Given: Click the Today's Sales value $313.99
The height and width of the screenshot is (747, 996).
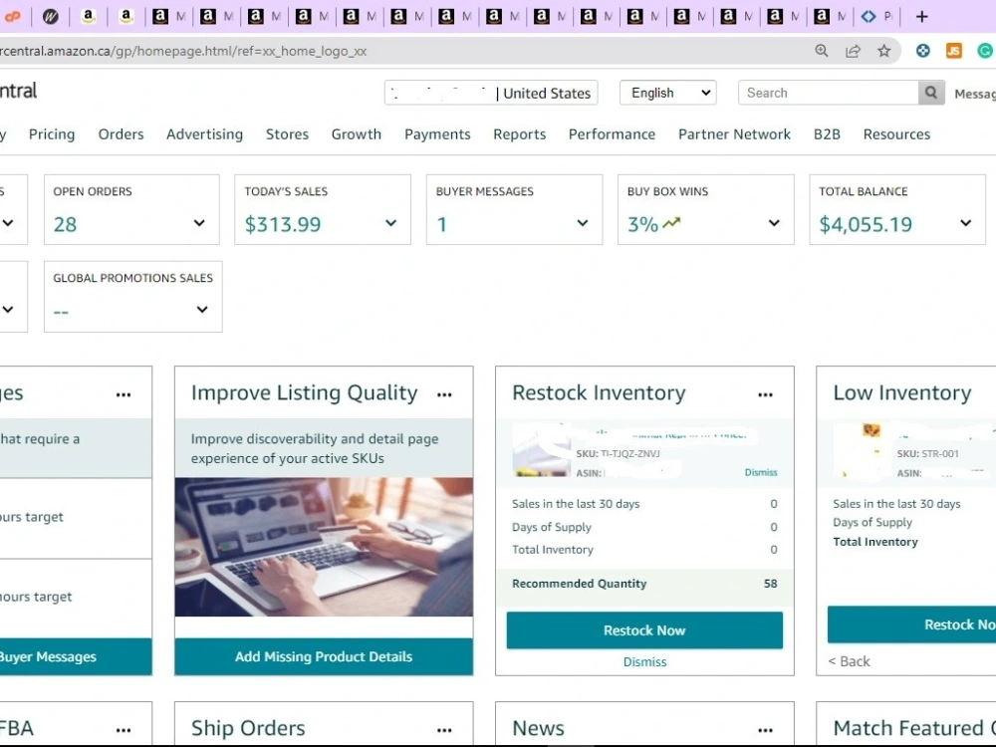Looking at the screenshot, I should tap(283, 224).
